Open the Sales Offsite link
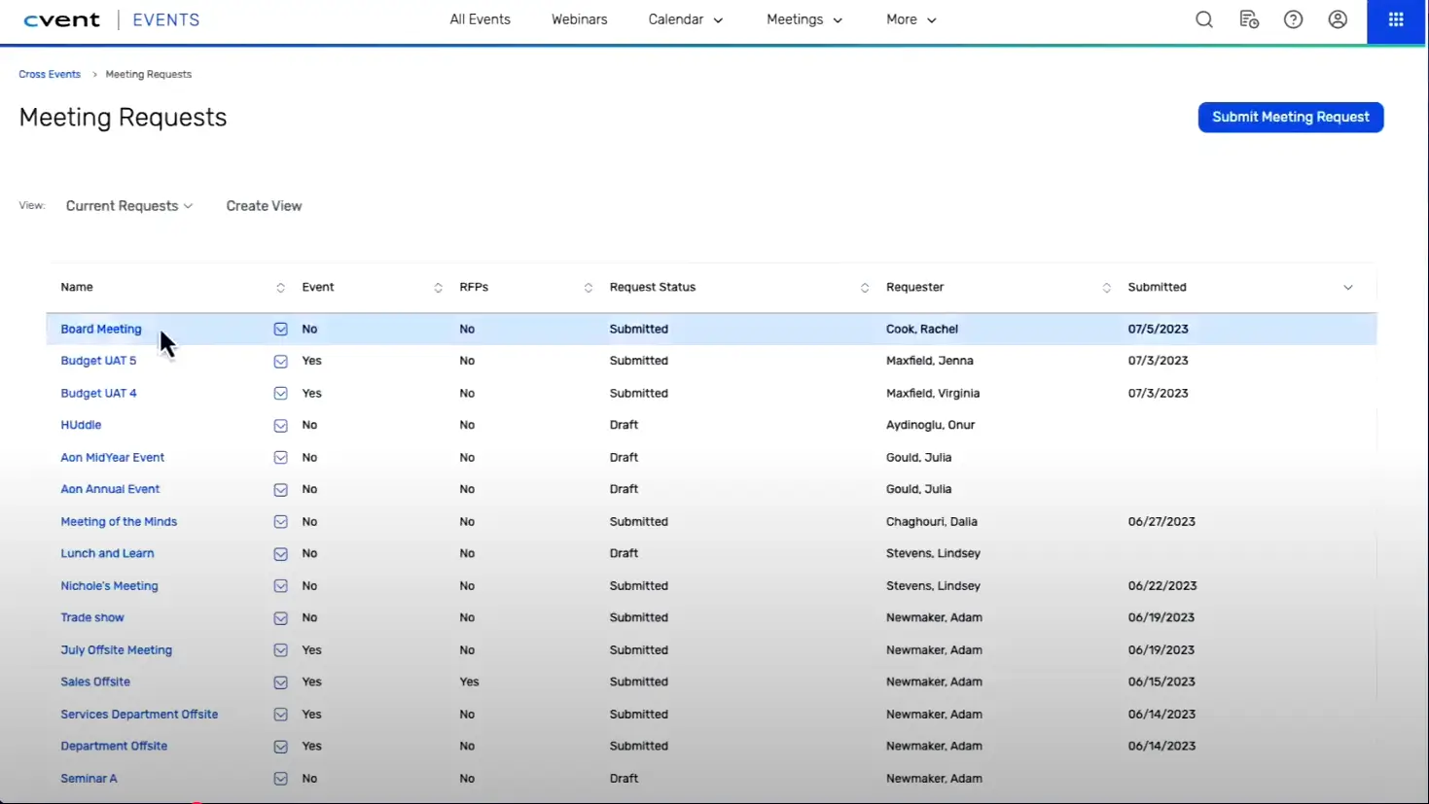This screenshot has width=1429, height=804. click(95, 682)
